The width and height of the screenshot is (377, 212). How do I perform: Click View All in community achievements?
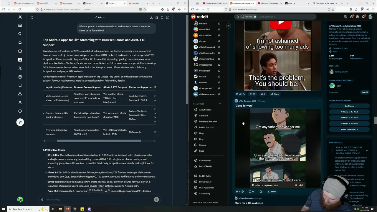coord(365,92)
